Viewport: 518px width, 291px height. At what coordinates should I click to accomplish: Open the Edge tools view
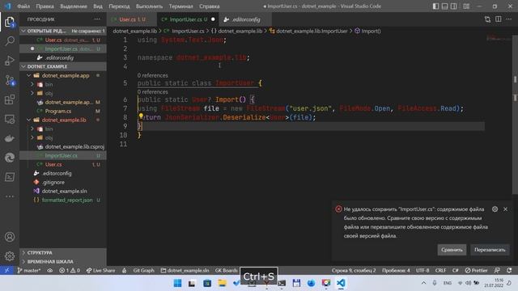10,158
